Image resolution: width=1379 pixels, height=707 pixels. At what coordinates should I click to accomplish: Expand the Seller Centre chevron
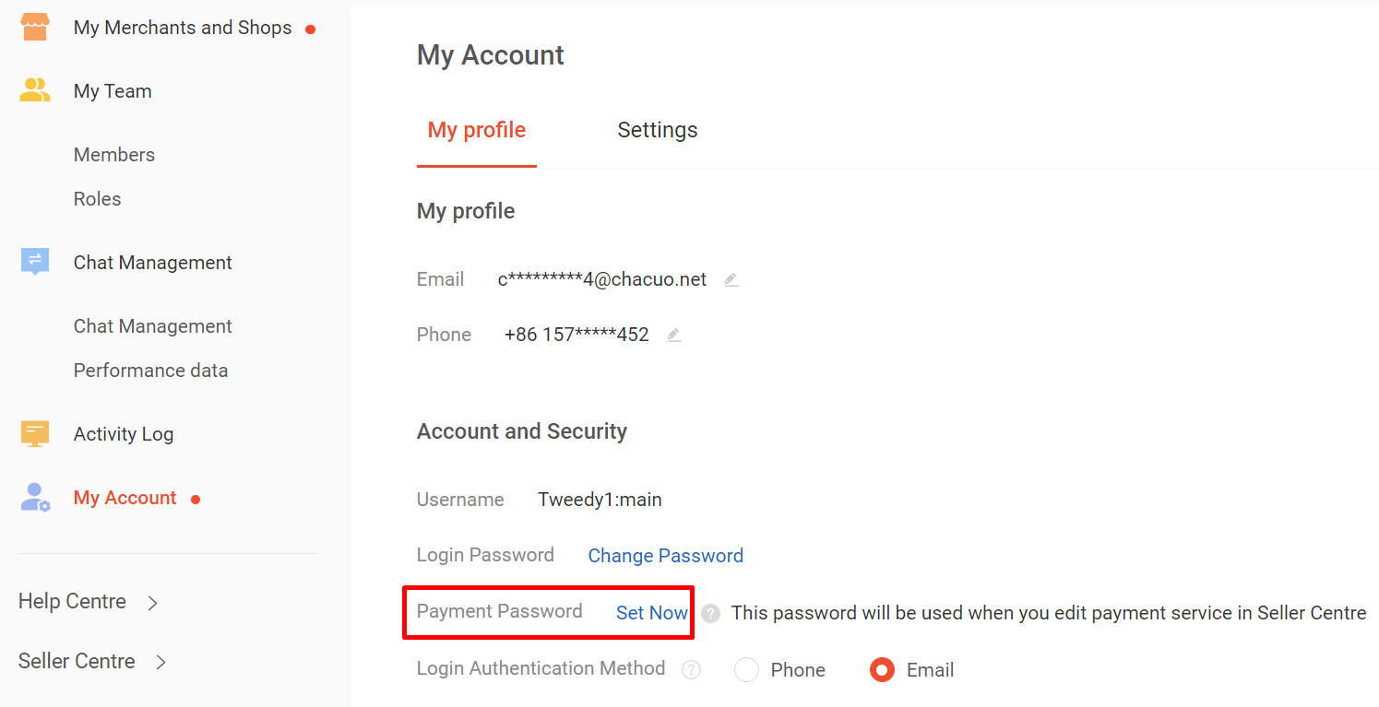pos(160,662)
